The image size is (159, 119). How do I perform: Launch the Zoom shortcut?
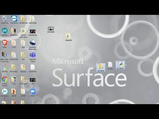click(x=33, y=92)
